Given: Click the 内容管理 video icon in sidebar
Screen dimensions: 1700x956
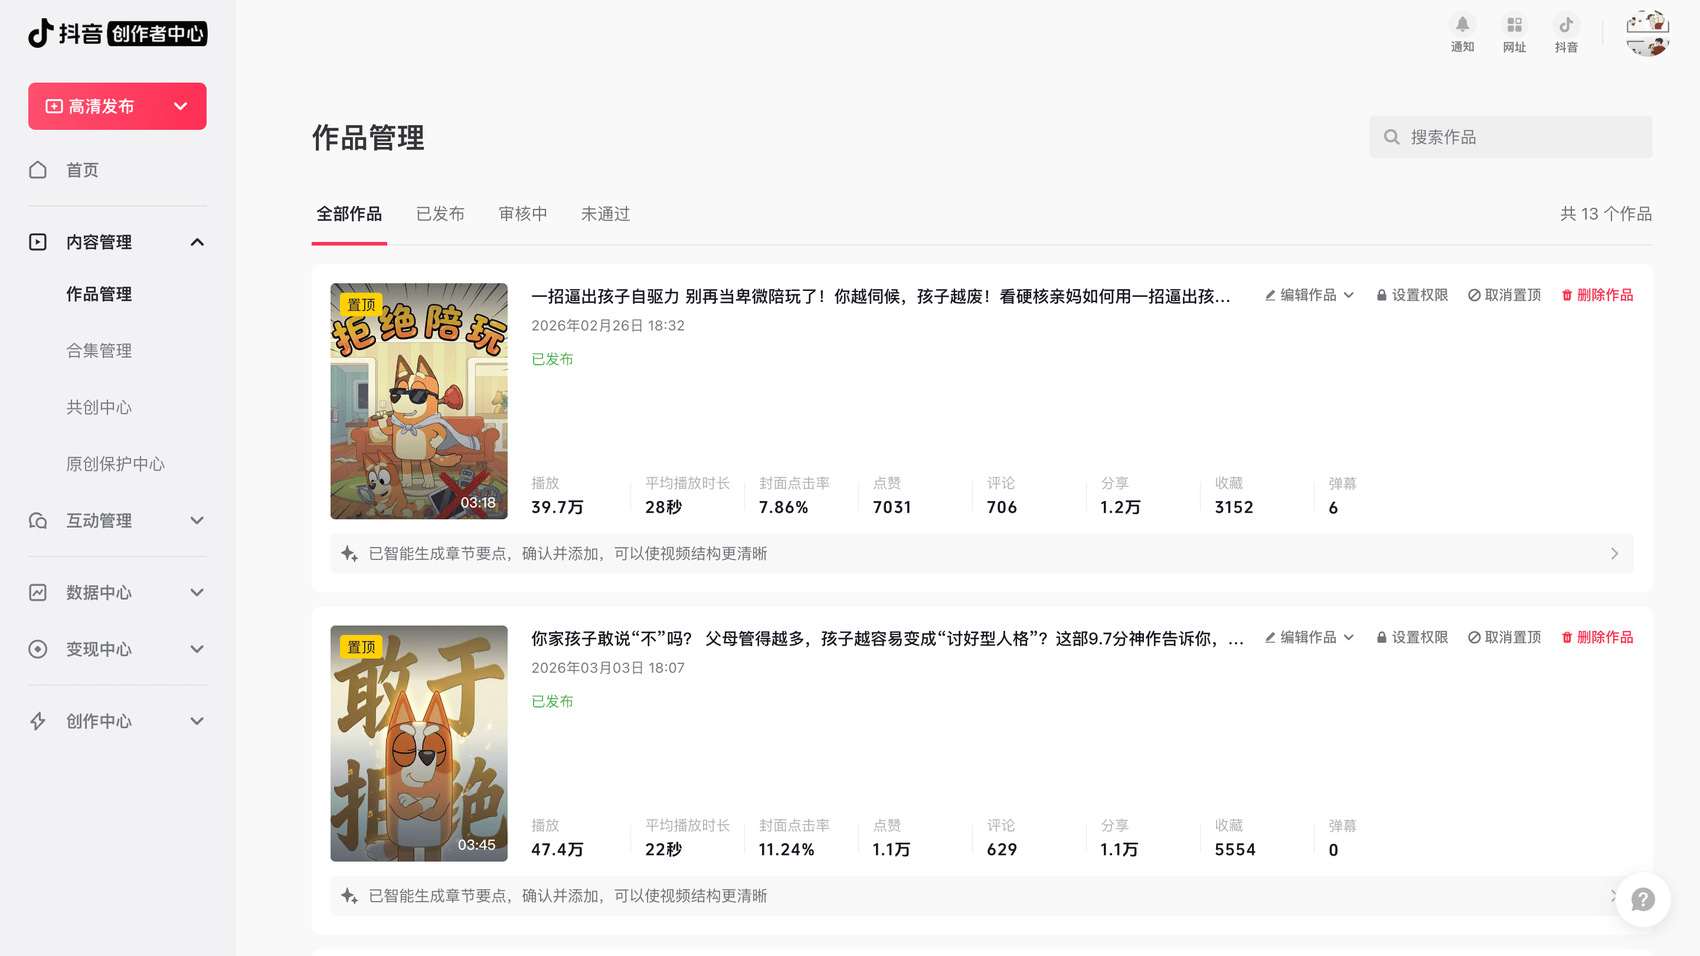Looking at the screenshot, I should (38, 242).
